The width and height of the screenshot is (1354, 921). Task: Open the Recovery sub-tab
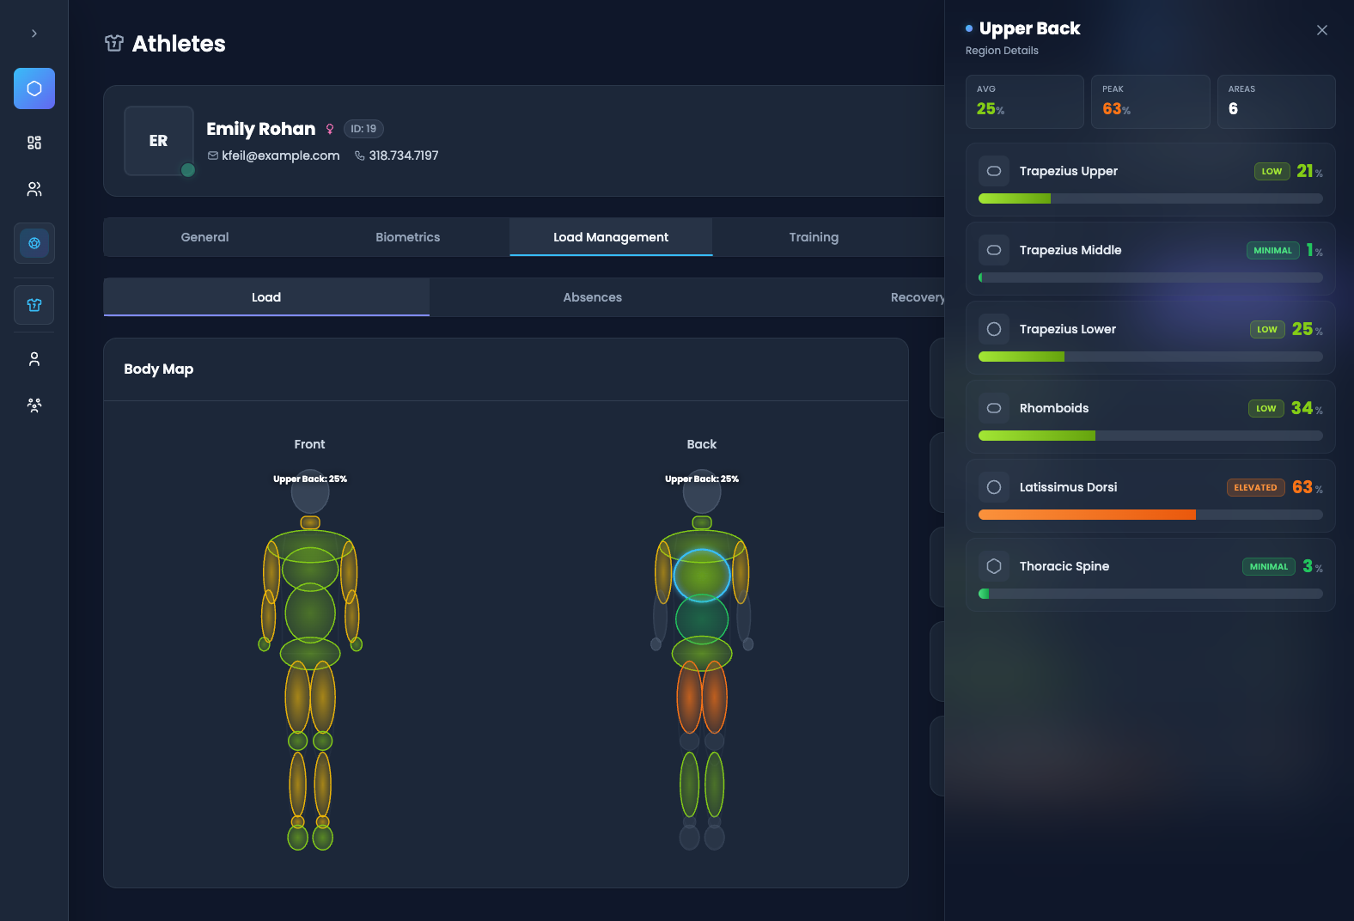pyautogui.click(x=918, y=297)
